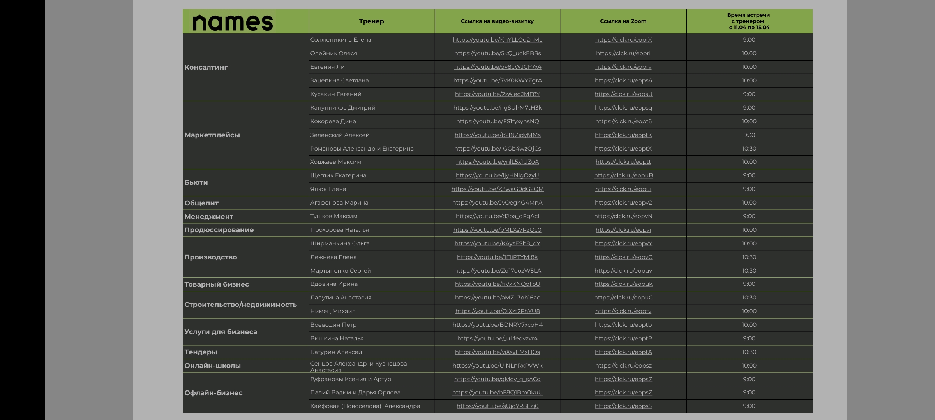Follow the clck.ru/eops6 Zoom link

pyautogui.click(x=623, y=80)
